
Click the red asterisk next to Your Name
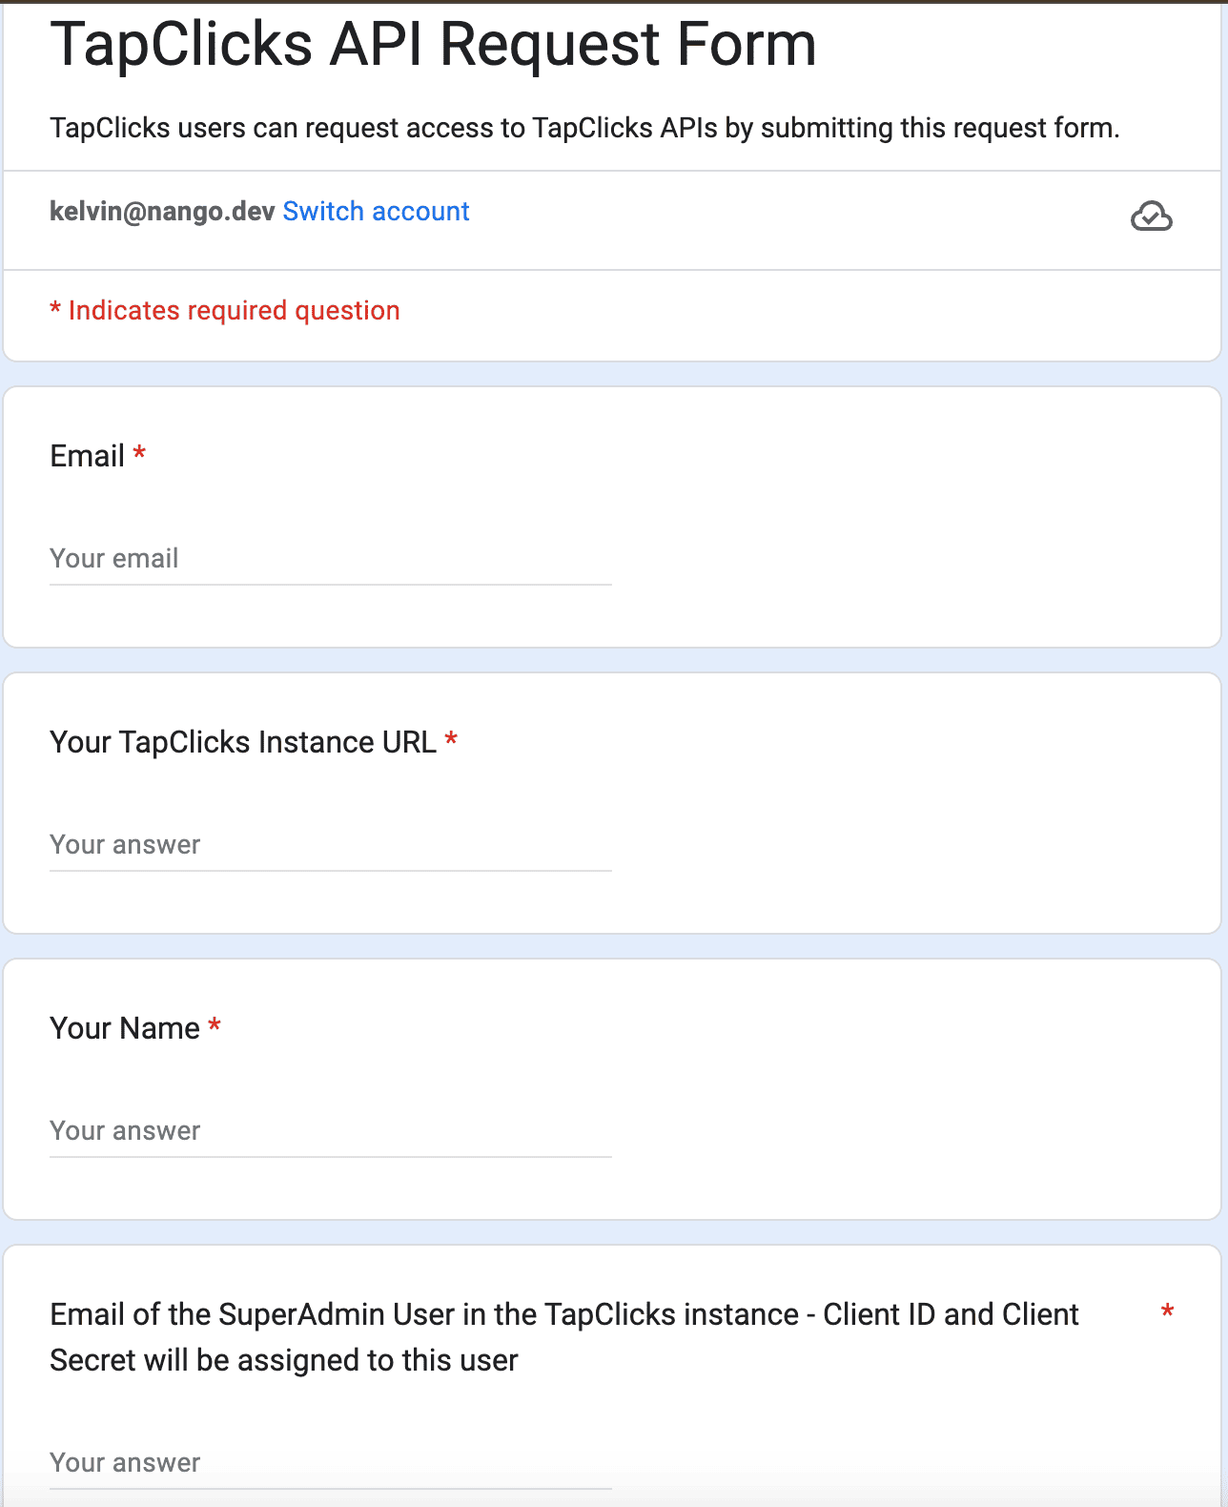pos(215,1025)
